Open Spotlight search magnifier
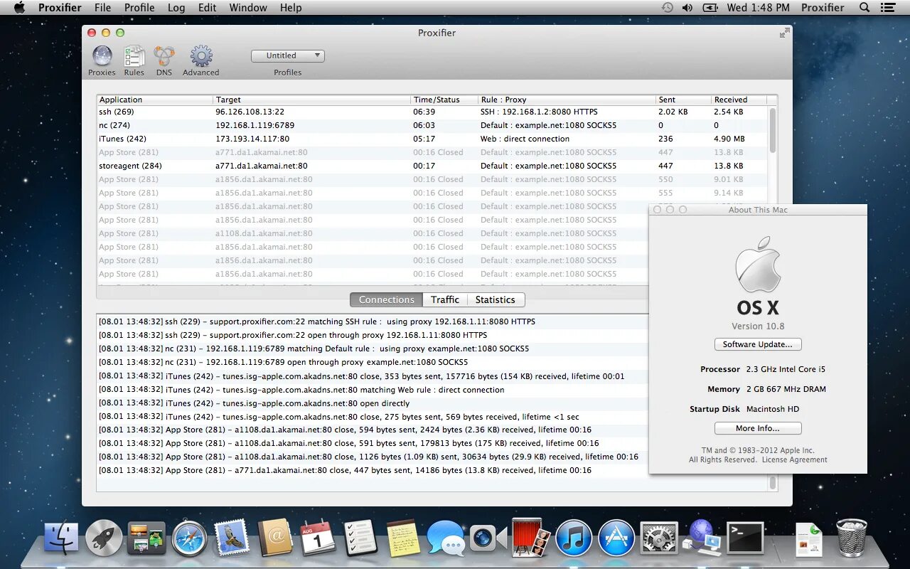Viewport: 910px width, 569px height. point(864,8)
